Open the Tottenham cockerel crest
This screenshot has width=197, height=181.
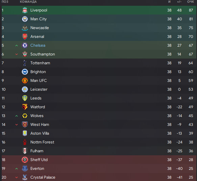click(25, 63)
